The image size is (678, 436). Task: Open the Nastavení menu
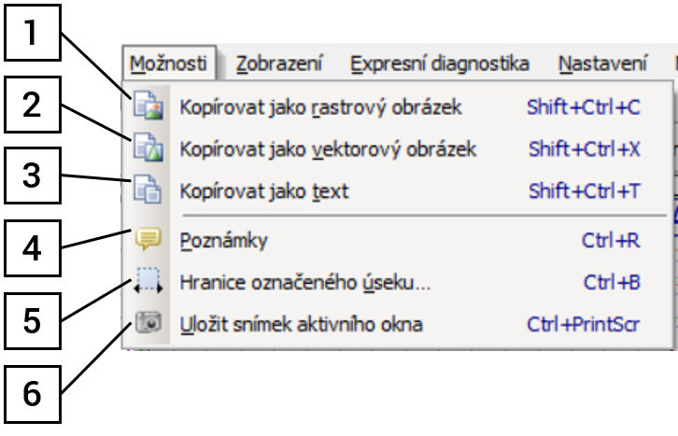point(602,63)
